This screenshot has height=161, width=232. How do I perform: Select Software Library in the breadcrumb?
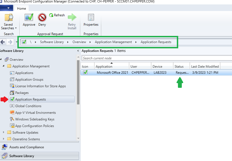[52, 42]
